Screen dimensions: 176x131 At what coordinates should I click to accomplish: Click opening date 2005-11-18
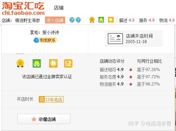[x=136, y=42]
